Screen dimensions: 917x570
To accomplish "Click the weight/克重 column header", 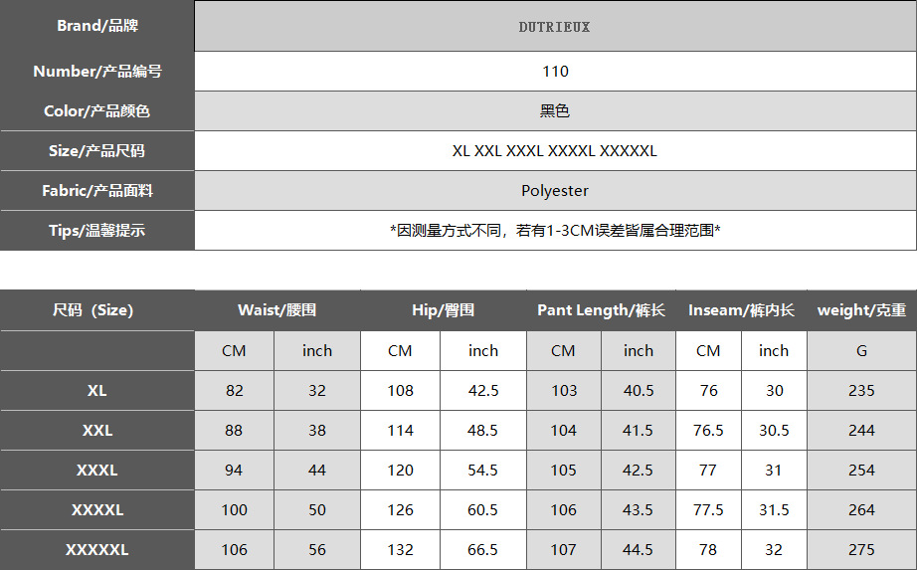I will (861, 310).
